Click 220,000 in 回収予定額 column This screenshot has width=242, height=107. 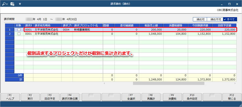coord(225,30)
